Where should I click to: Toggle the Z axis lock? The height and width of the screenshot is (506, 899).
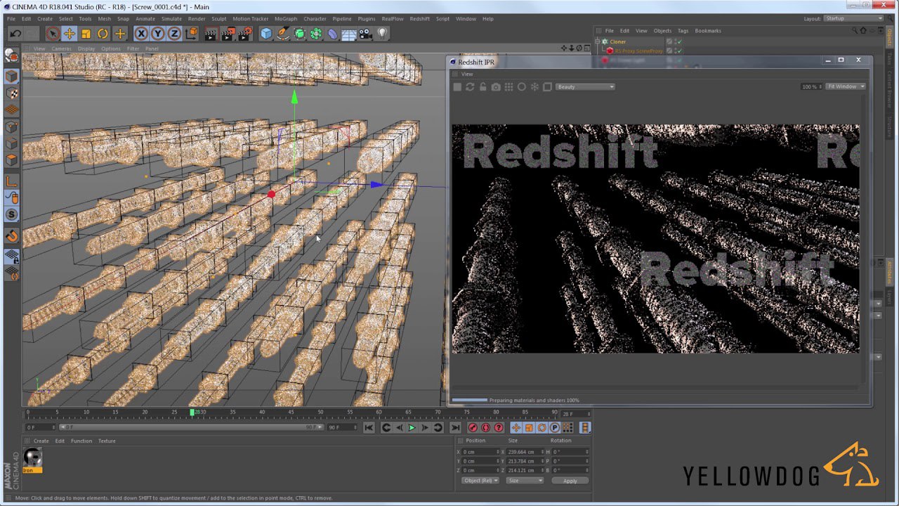pyautogui.click(x=174, y=33)
